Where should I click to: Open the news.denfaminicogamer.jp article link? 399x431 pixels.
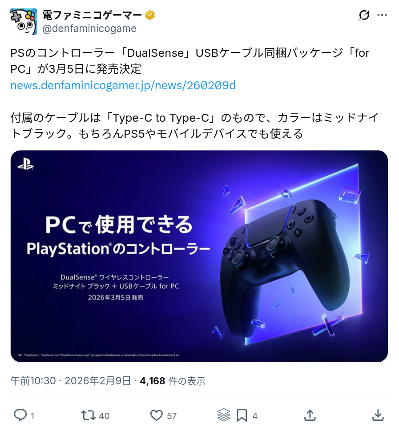[x=123, y=85]
